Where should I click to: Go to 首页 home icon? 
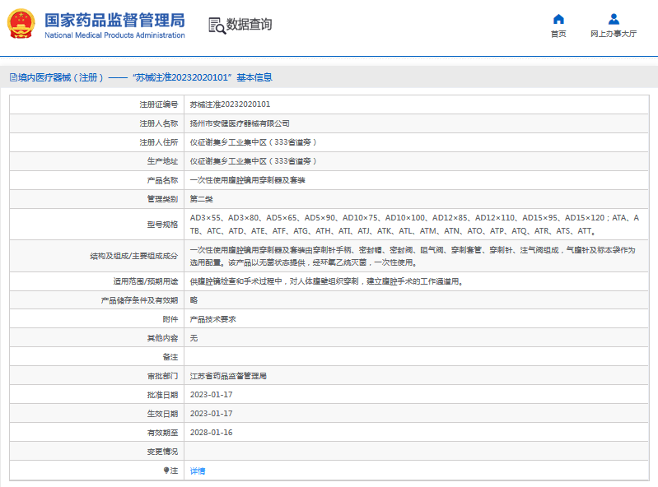[558, 19]
